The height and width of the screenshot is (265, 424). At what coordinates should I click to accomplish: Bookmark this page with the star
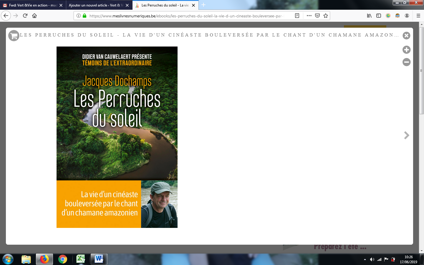pyautogui.click(x=326, y=16)
